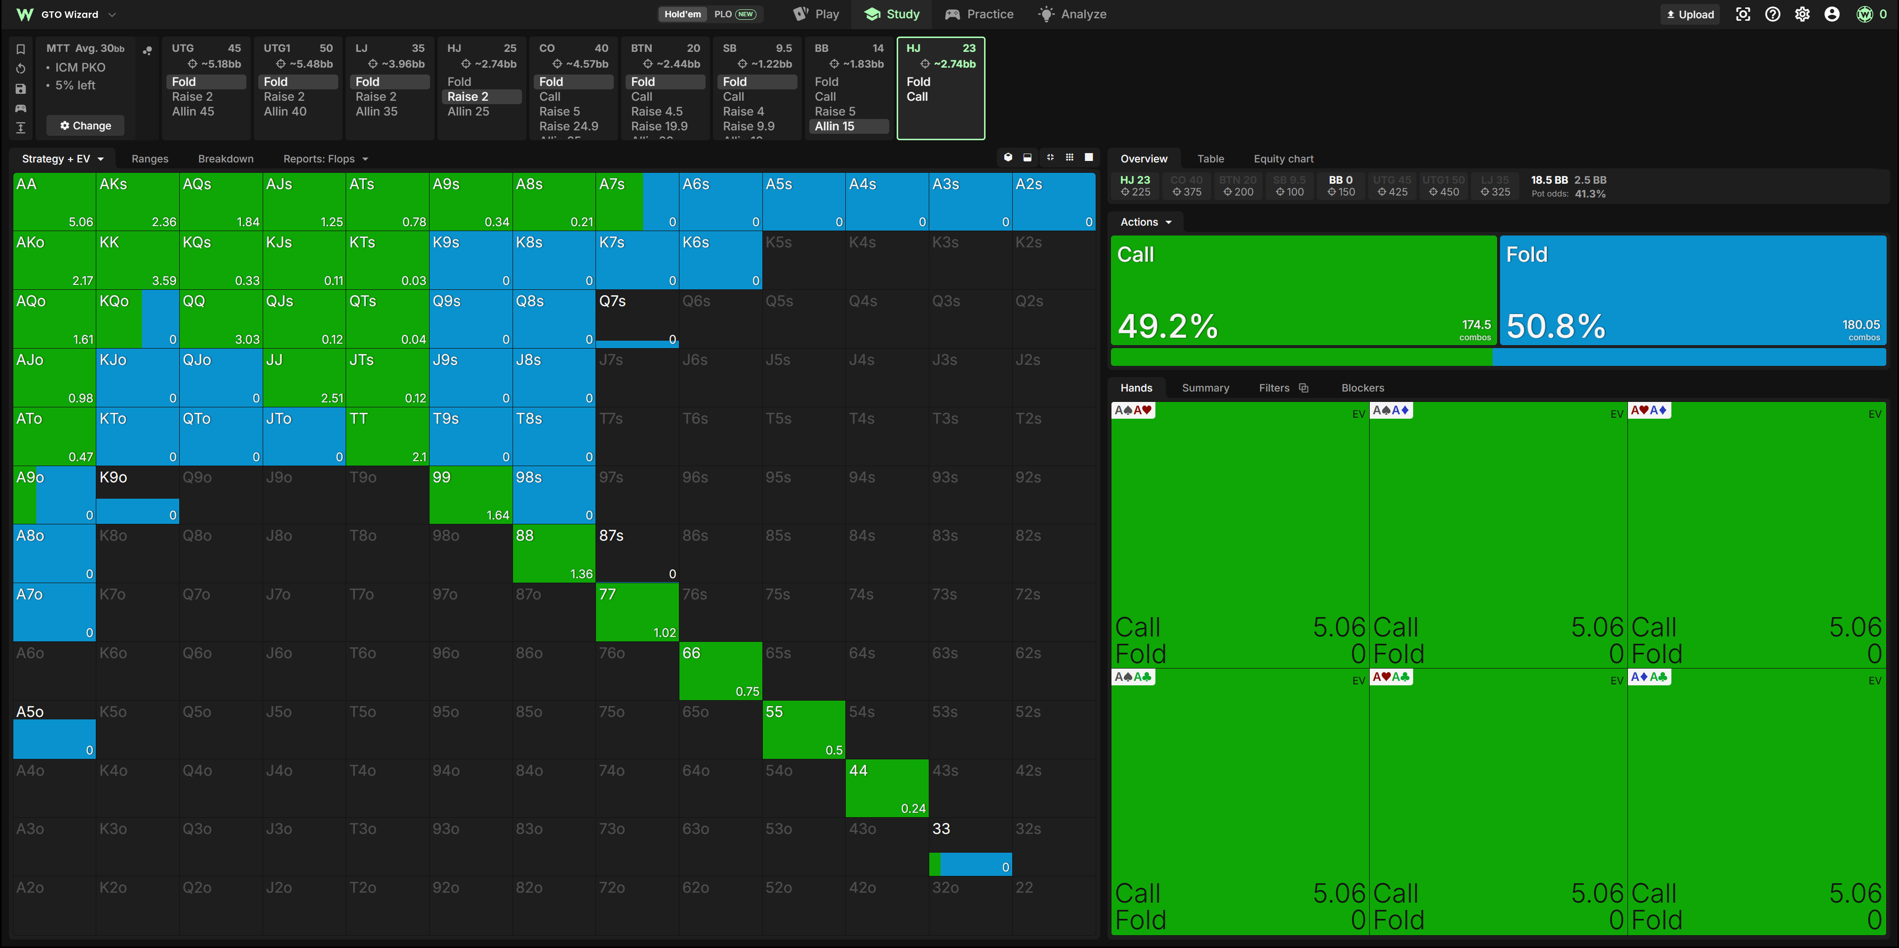Expand the Reports: Flops dropdown

click(x=325, y=158)
